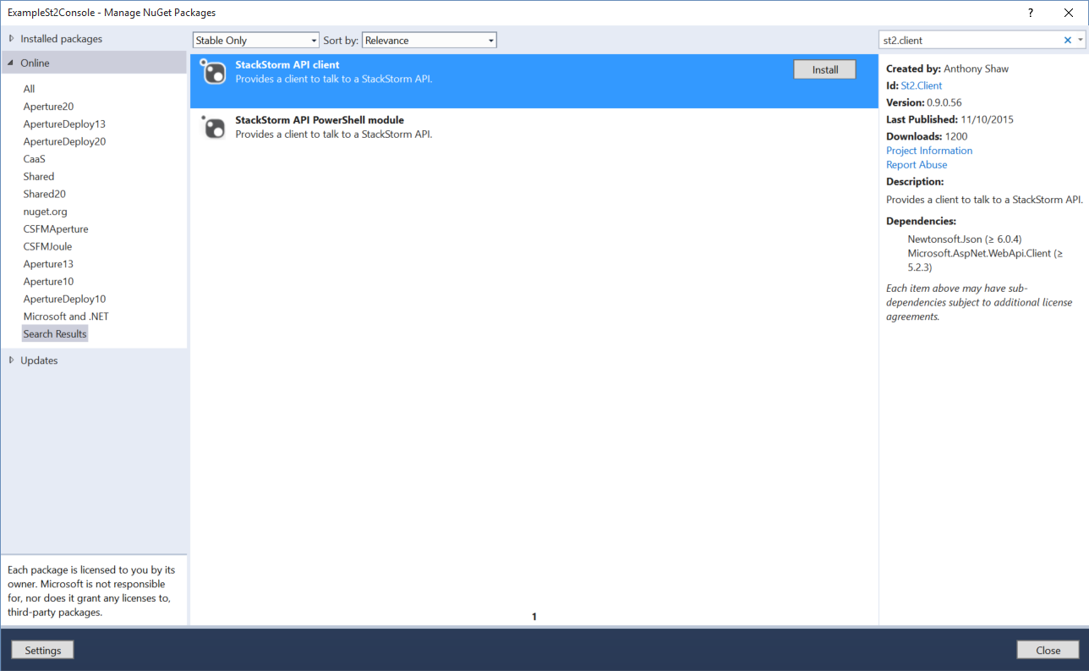This screenshot has width=1089, height=671.
Task: Open the Settings dialog
Action: tap(41, 649)
